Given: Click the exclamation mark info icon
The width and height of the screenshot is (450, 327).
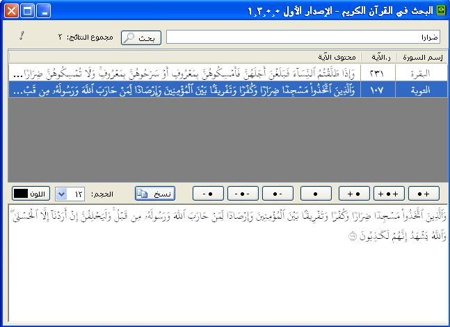Looking at the screenshot, I should coord(22,35).
